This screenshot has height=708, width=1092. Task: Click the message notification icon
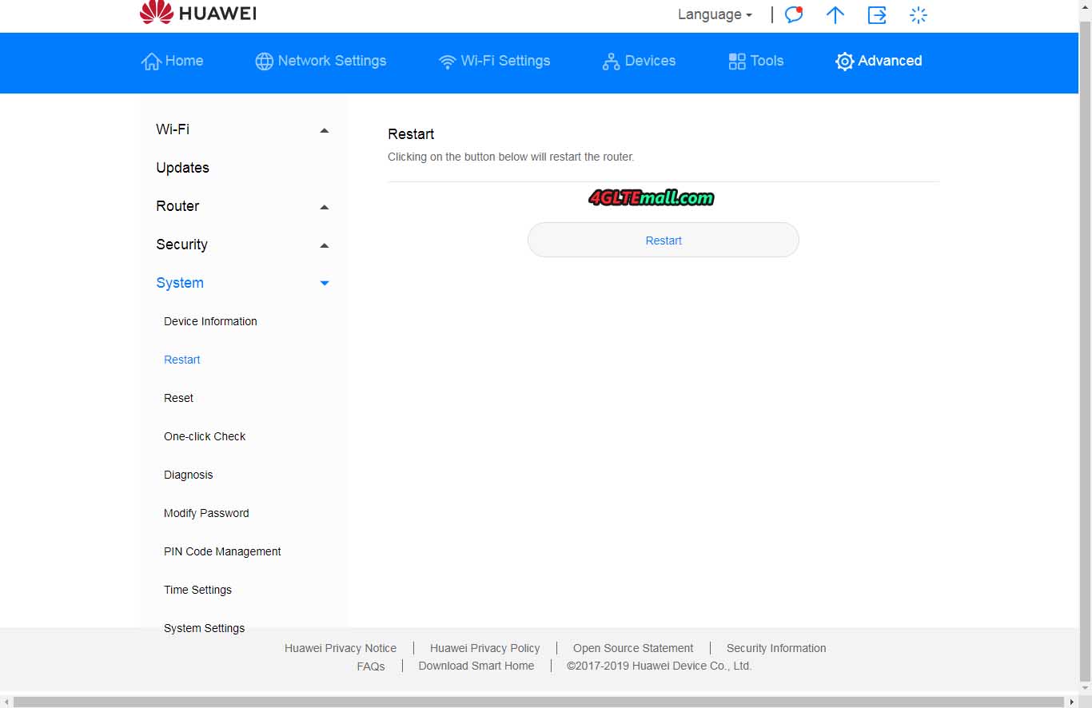pyautogui.click(x=793, y=15)
